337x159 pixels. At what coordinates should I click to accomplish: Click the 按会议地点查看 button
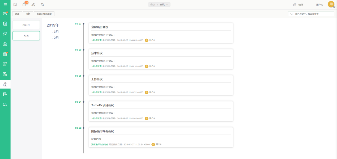point(44,14)
